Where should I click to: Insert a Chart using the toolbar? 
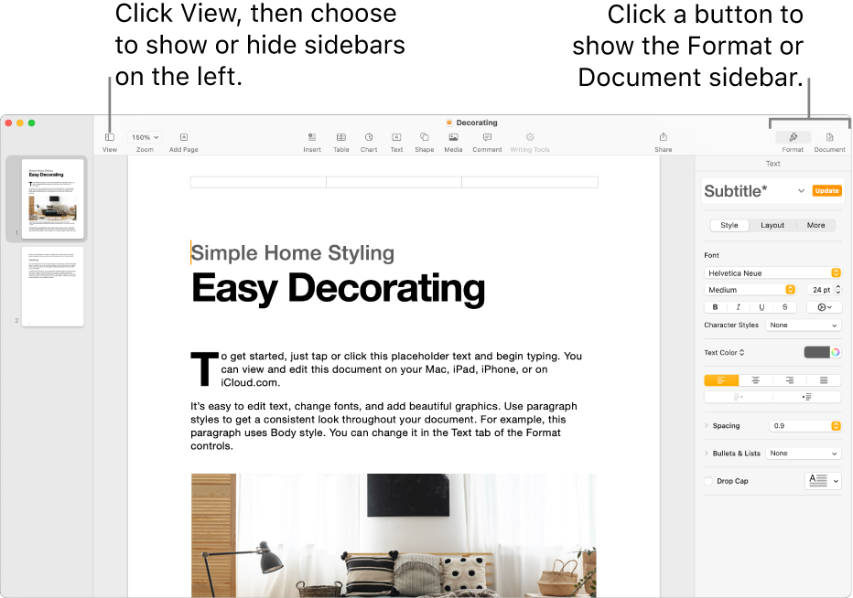(369, 139)
